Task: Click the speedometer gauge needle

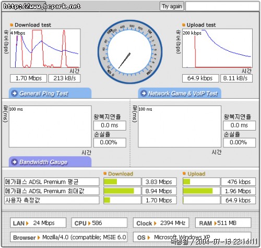Action: 124,61
